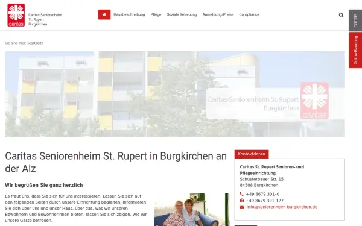Select the Kontaktdaten tab header
362x226 pixels.
[252, 154]
